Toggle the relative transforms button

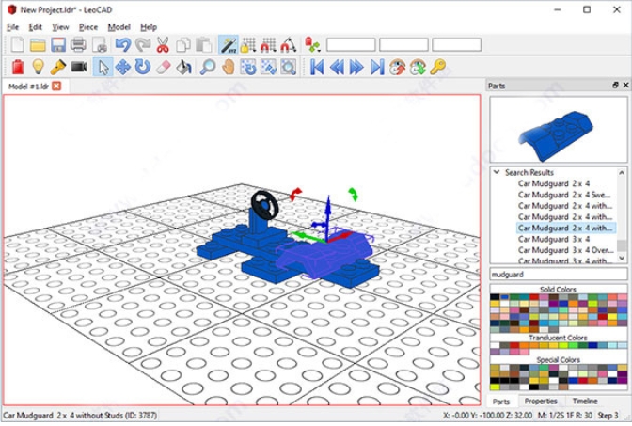228,45
